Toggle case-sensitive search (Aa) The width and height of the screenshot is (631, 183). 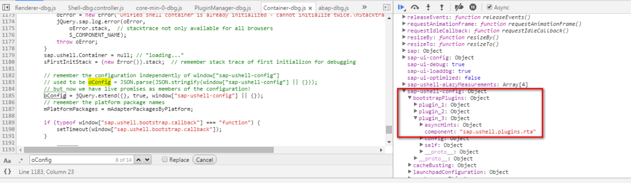coord(7,160)
